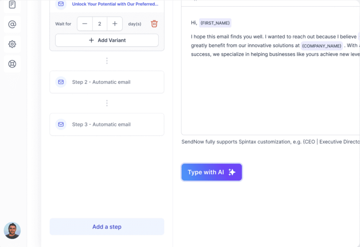Click the Add Variant button
The height and width of the screenshot is (247, 360).
[x=107, y=40]
